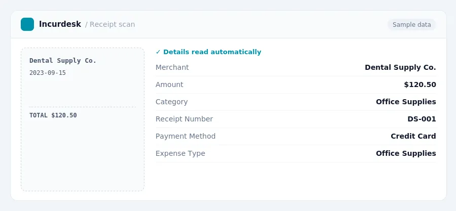Click the Category field label

coord(172,102)
